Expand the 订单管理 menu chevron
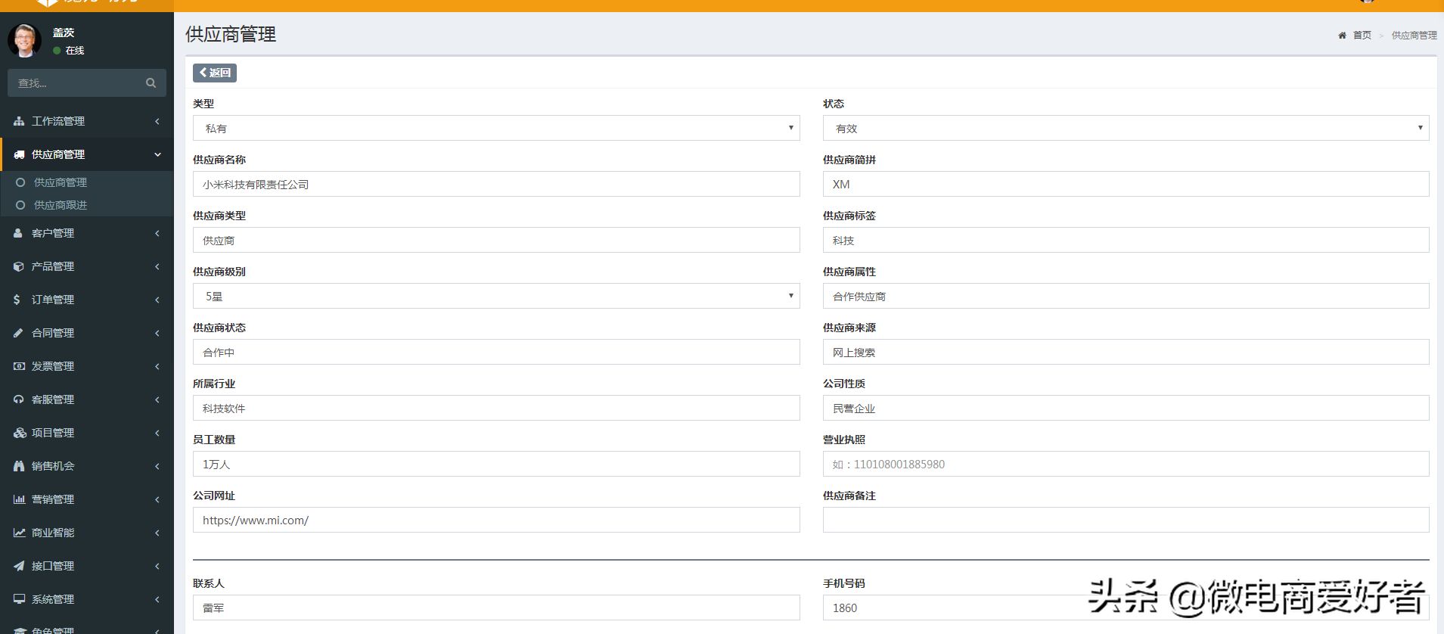 [x=157, y=300]
